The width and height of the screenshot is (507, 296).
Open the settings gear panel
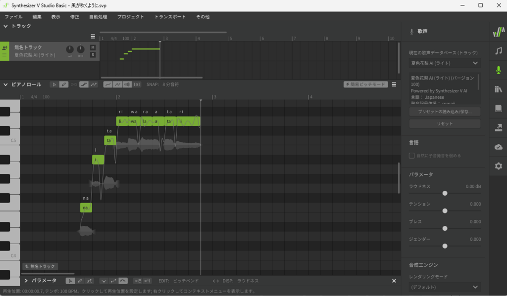(498, 166)
